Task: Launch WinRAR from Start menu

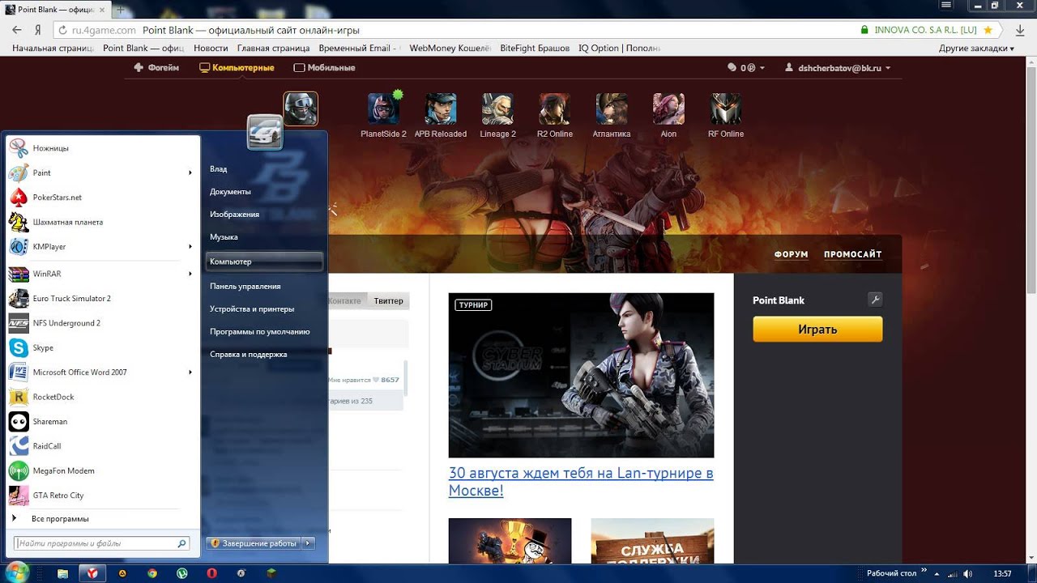Action: coord(103,274)
